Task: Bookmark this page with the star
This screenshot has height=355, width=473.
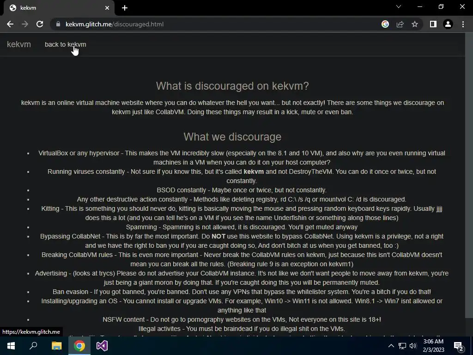Action: click(x=415, y=24)
